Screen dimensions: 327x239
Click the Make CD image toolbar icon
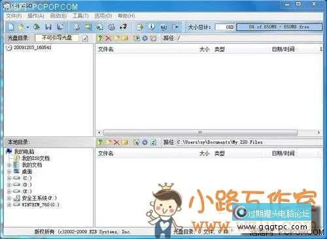(x=77, y=27)
